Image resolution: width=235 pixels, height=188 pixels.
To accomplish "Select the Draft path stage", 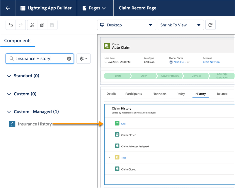I will (x=118, y=76).
